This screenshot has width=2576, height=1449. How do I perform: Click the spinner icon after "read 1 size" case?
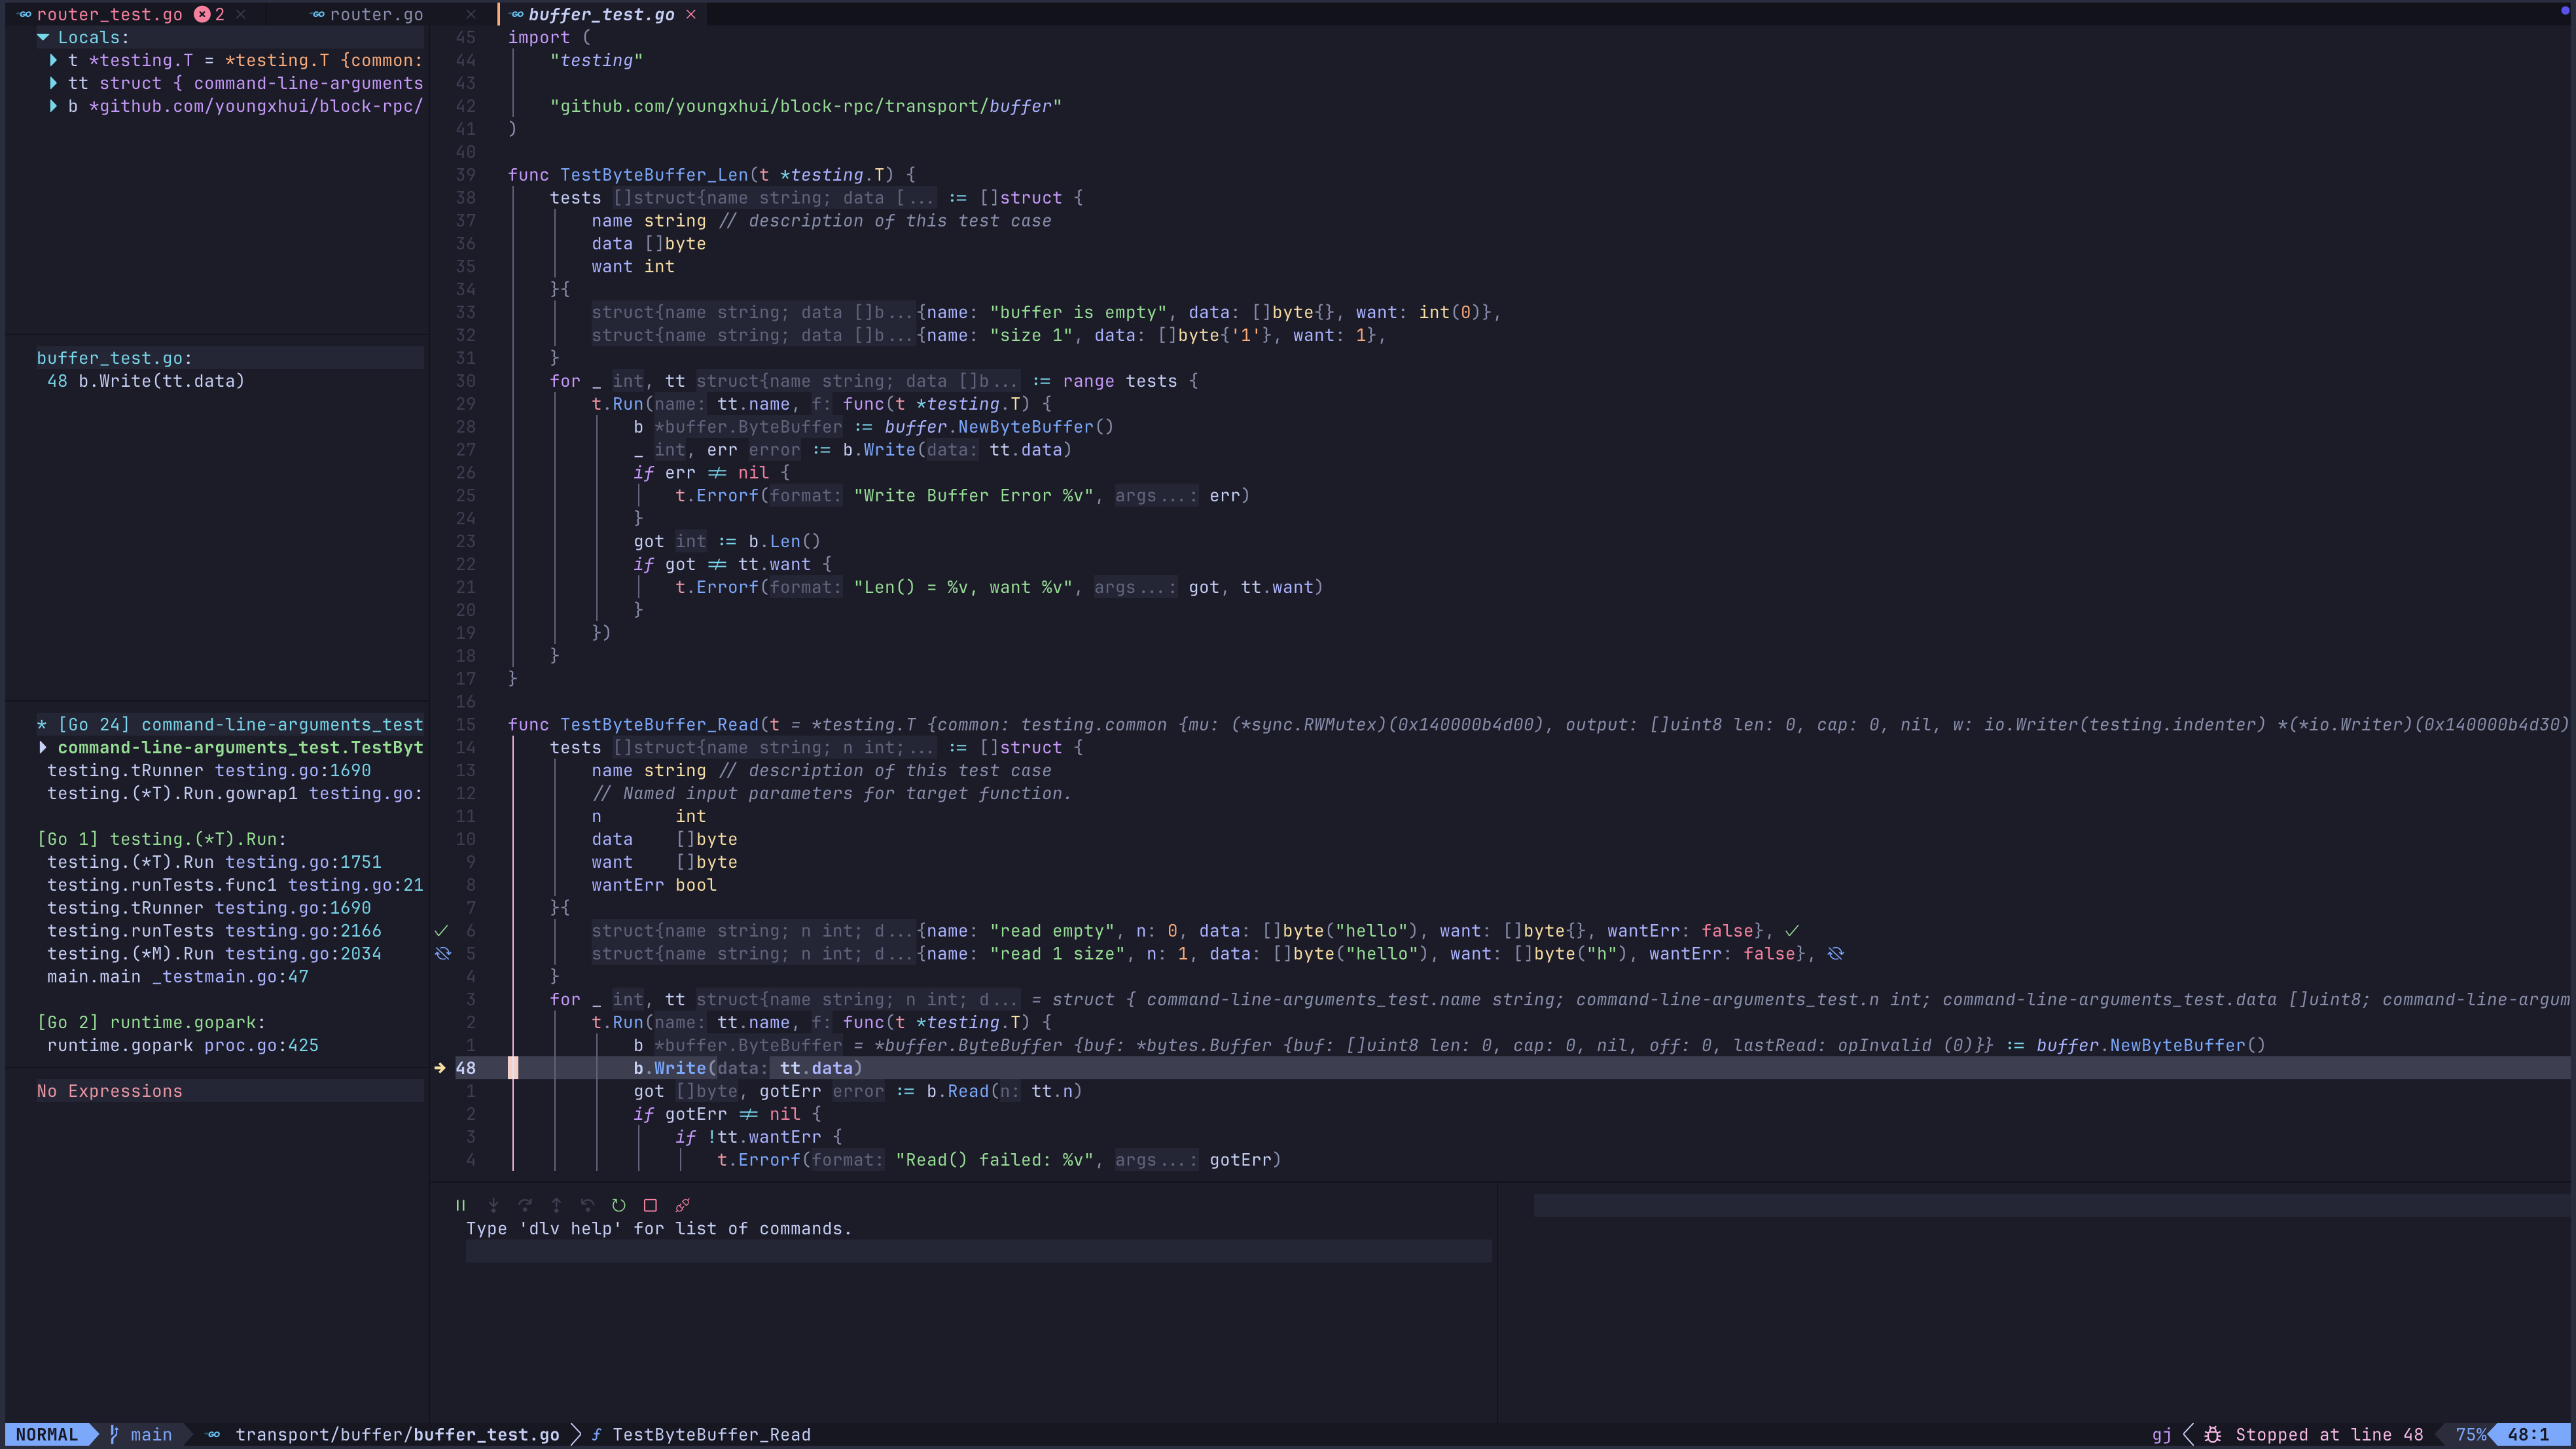tap(1835, 953)
